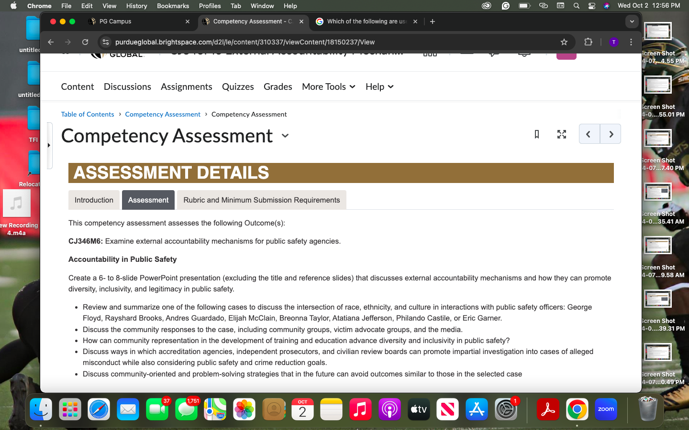
Task: Click site information icon in address bar
Action: click(106, 42)
